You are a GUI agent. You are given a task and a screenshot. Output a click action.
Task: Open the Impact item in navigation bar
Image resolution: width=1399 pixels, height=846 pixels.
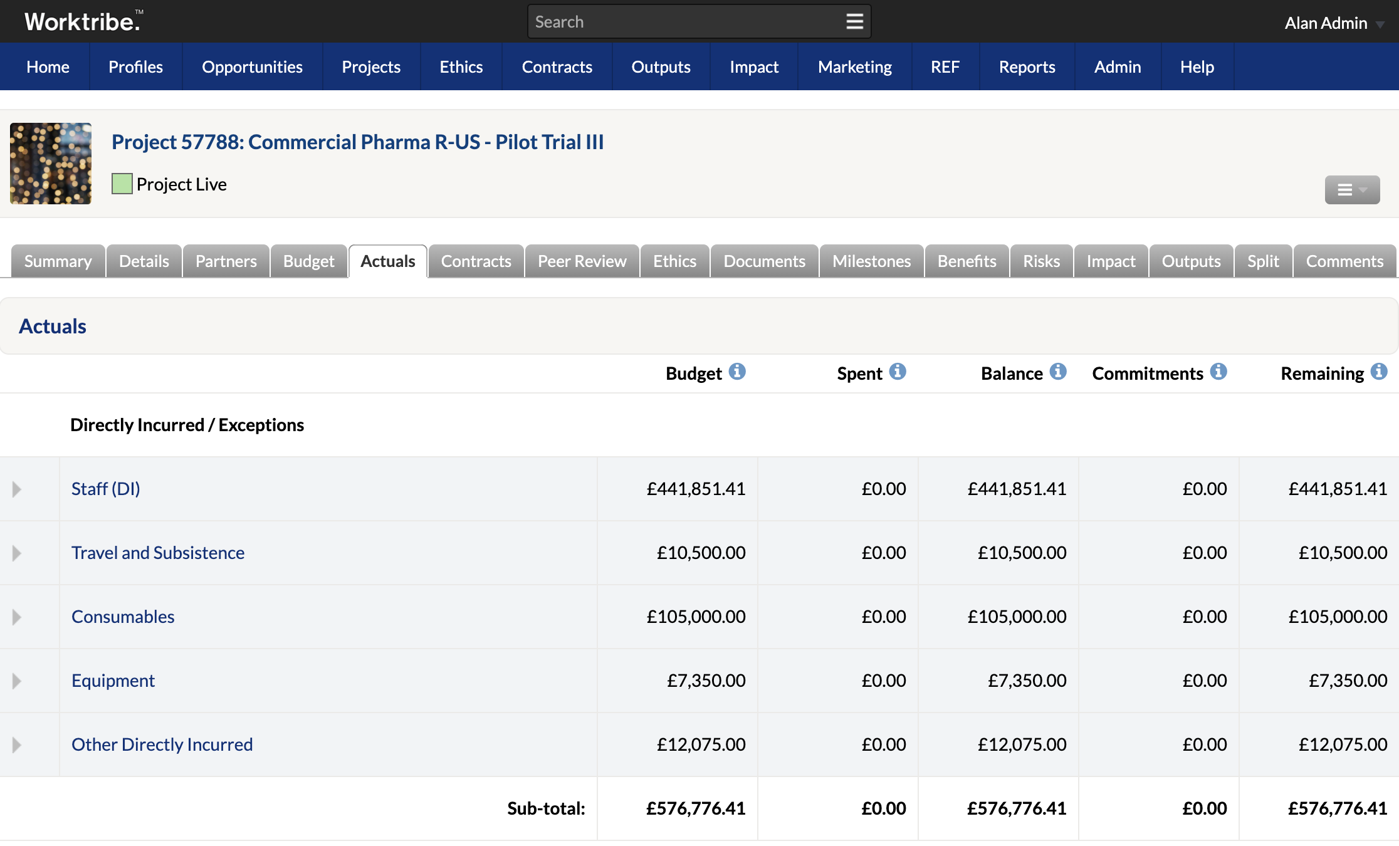[754, 66]
